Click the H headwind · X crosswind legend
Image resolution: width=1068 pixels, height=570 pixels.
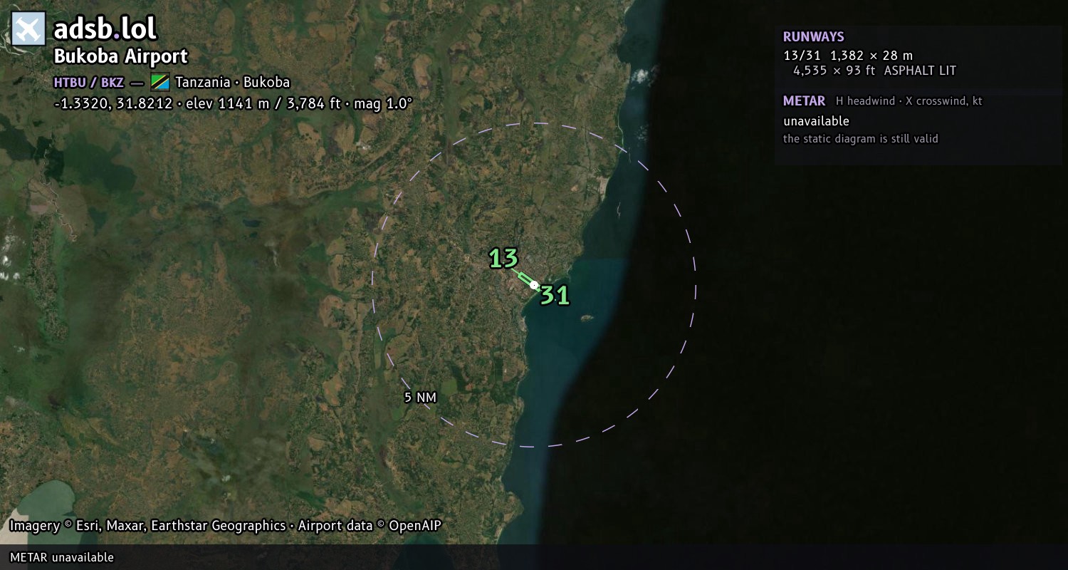pos(909,101)
